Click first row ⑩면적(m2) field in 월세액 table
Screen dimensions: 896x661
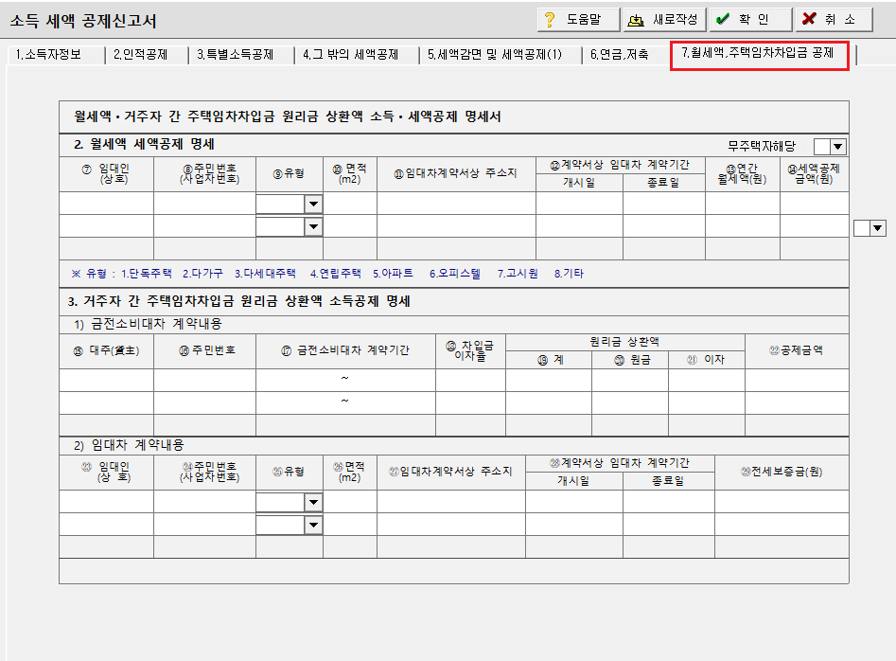[350, 204]
